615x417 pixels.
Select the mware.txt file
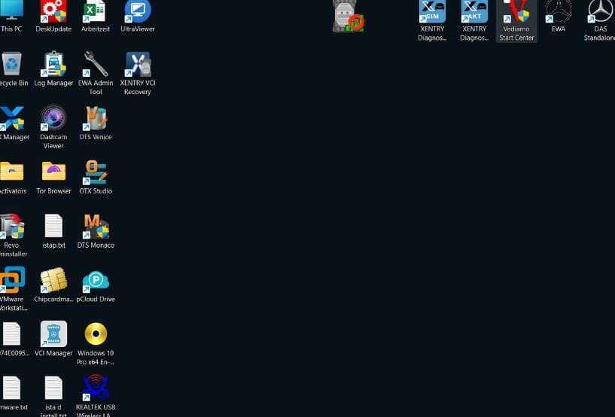point(12,394)
